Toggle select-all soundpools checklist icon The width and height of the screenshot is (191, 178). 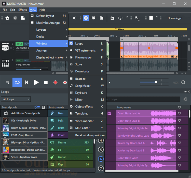click(x=37, y=107)
